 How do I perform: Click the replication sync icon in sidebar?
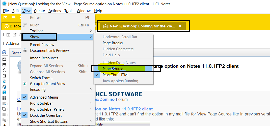click(4, 87)
